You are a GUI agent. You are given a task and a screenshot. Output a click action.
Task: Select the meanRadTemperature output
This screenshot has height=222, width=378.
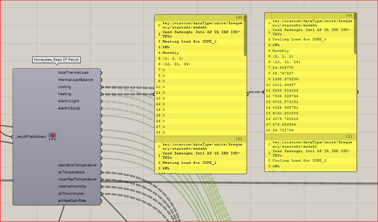click(77, 179)
